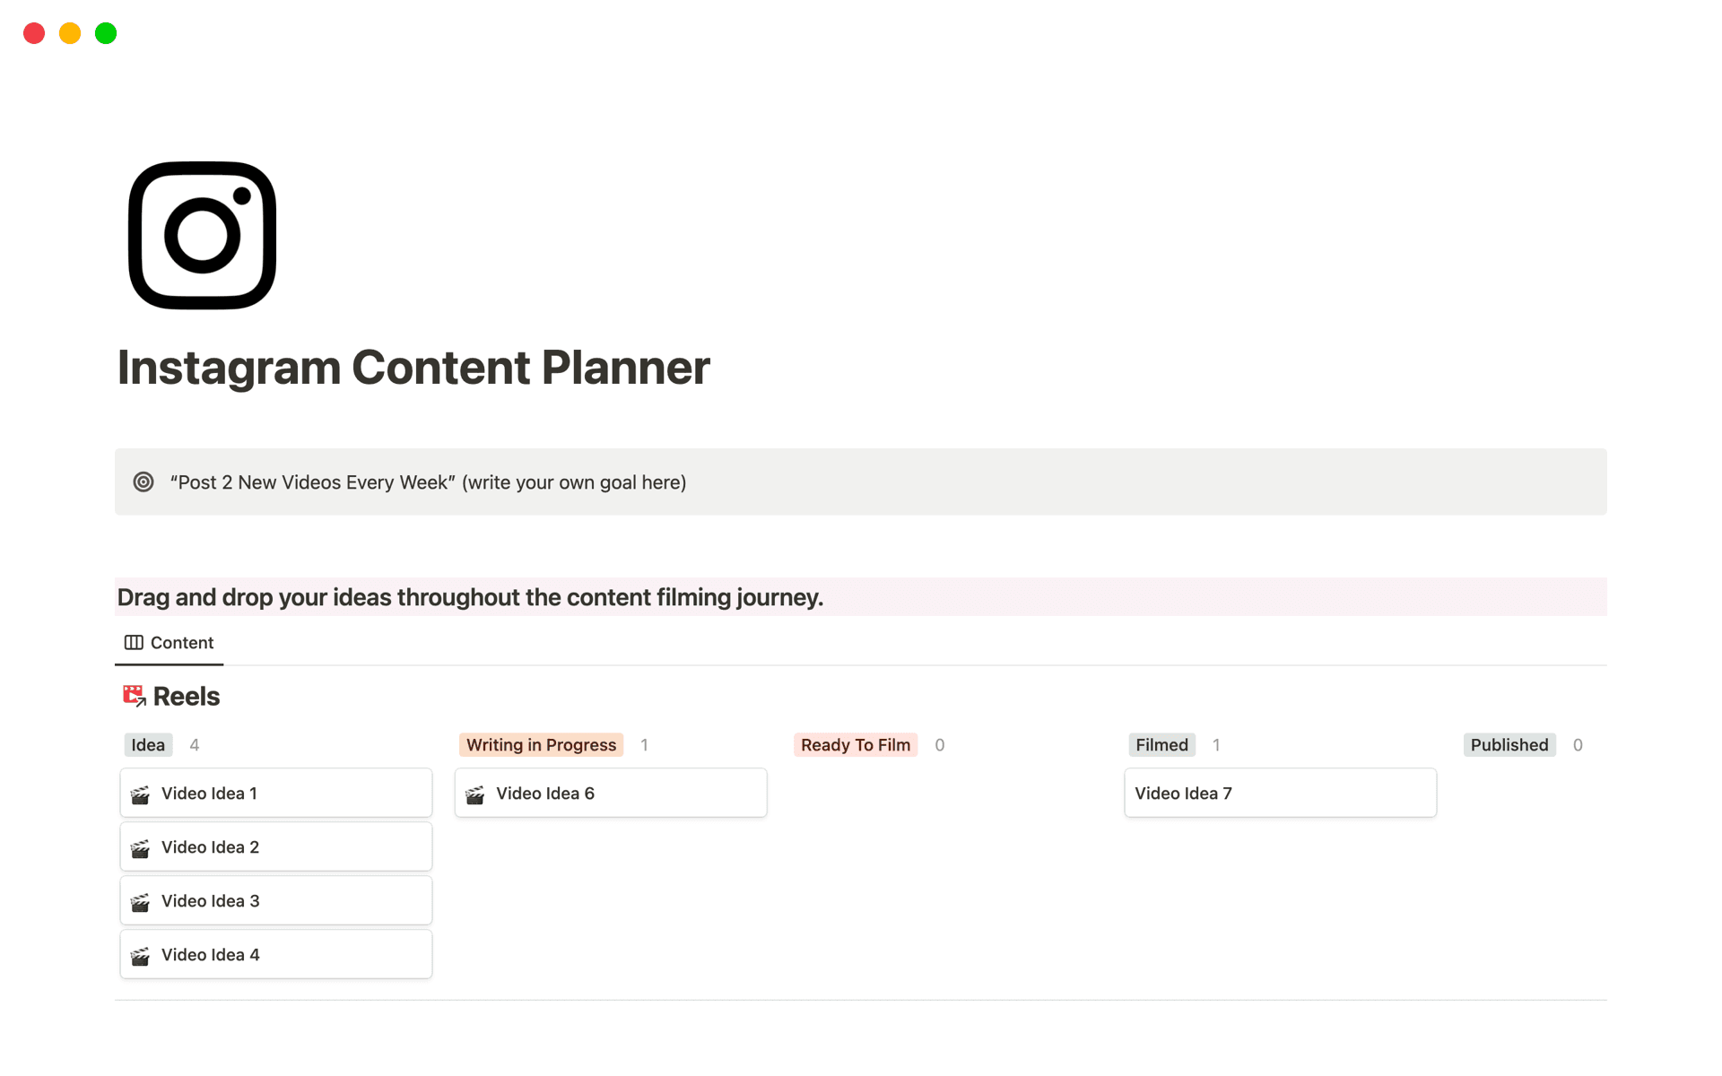Switch to the Content tab
Image resolution: width=1722 pixels, height=1076 pixels.
(181, 642)
